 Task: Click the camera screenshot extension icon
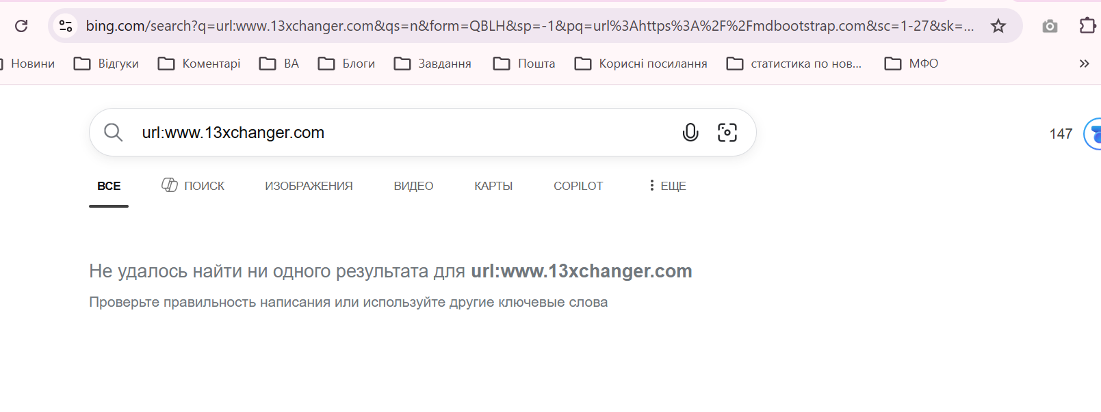[1050, 26]
